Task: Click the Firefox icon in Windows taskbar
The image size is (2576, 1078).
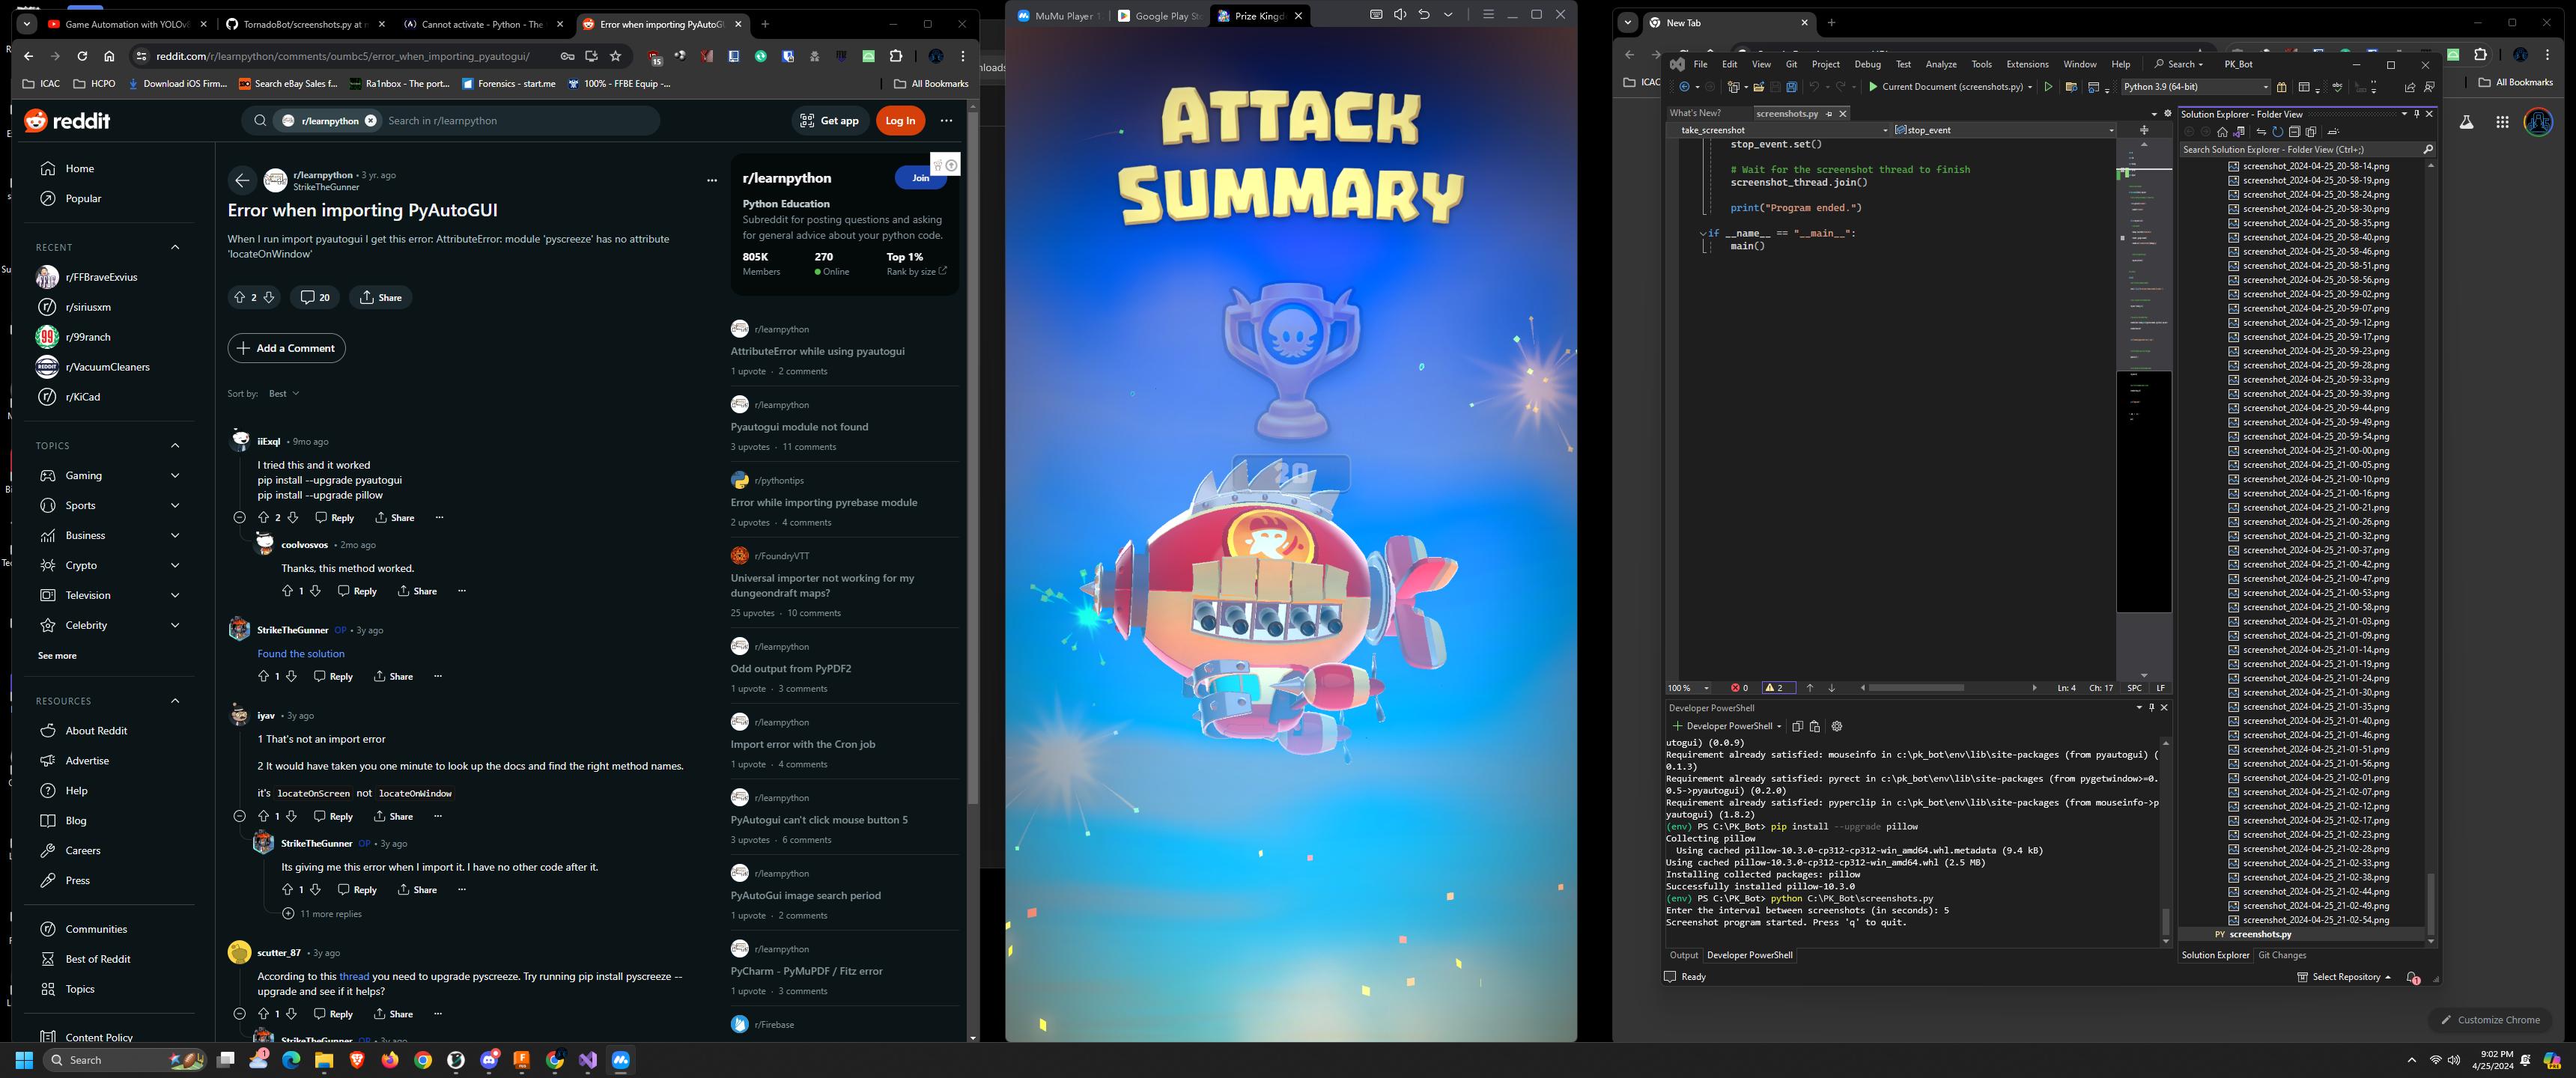Action: [x=389, y=1060]
